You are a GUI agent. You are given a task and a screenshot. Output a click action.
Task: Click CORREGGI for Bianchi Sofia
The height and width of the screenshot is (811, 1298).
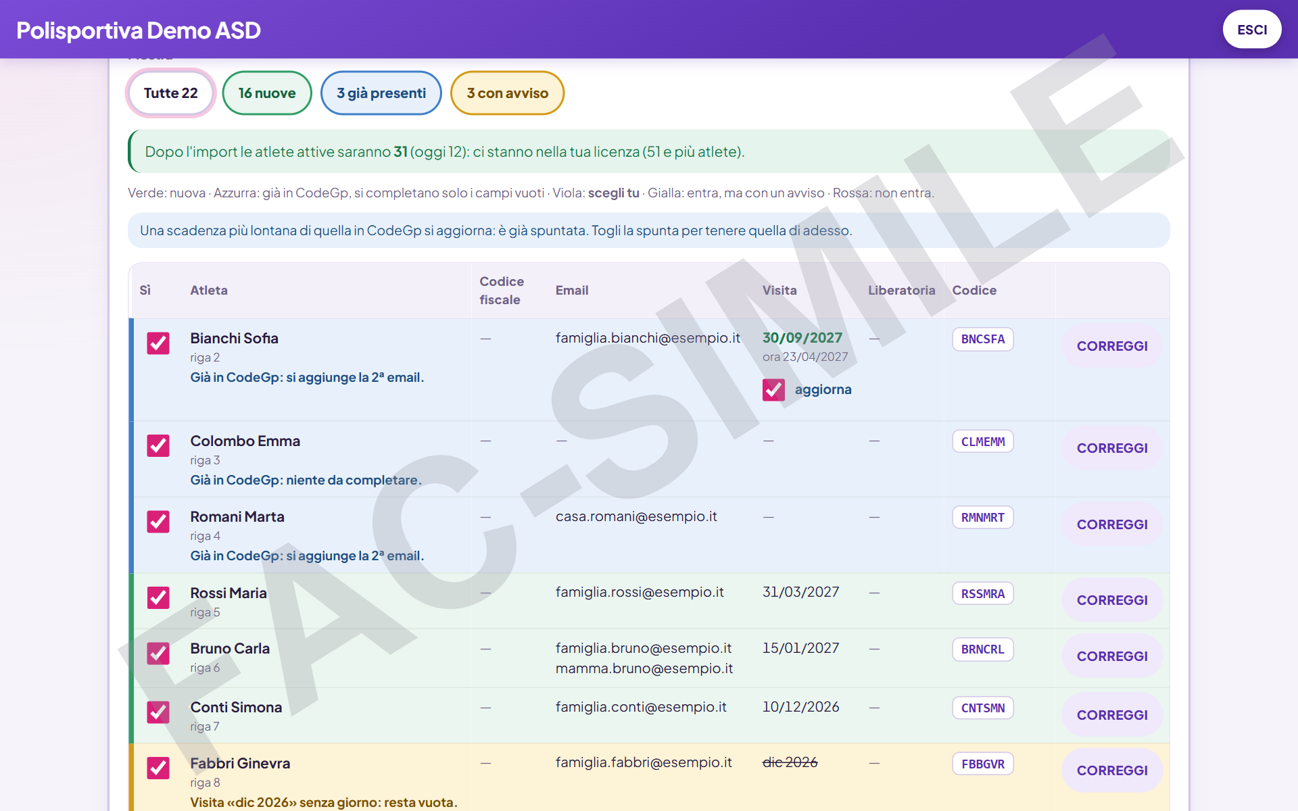1112,346
